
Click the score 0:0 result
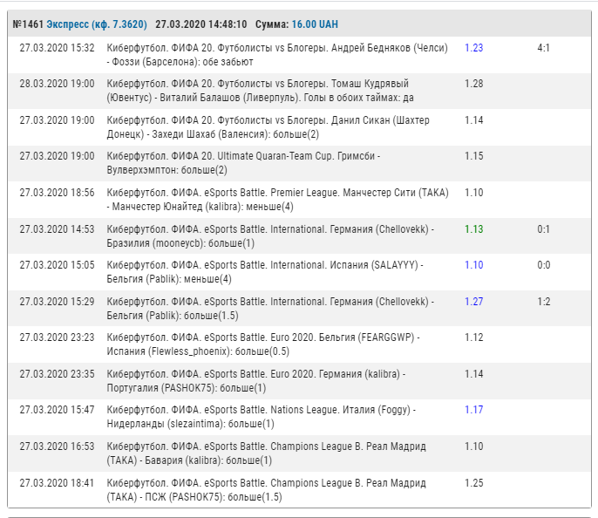[543, 265]
